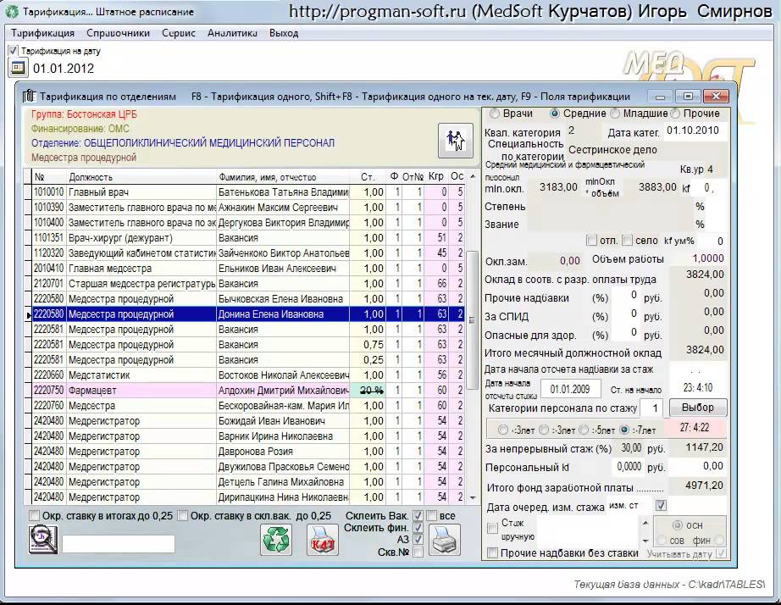Click the staff table scrollbar up arrow

coord(472,176)
